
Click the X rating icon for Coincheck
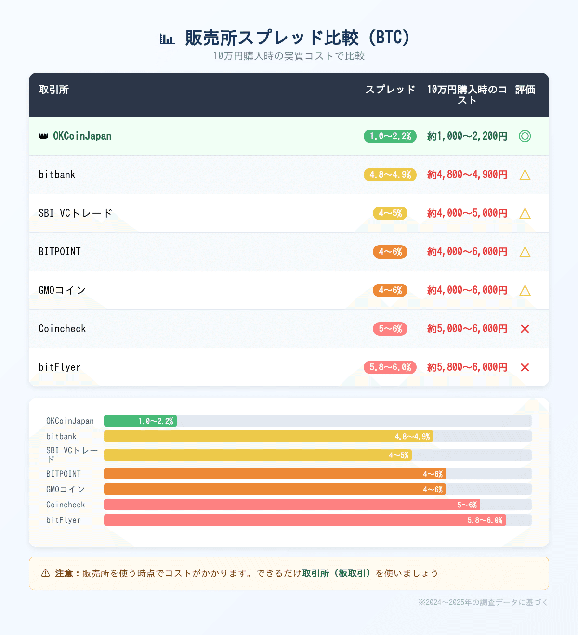tap(525, 328)
